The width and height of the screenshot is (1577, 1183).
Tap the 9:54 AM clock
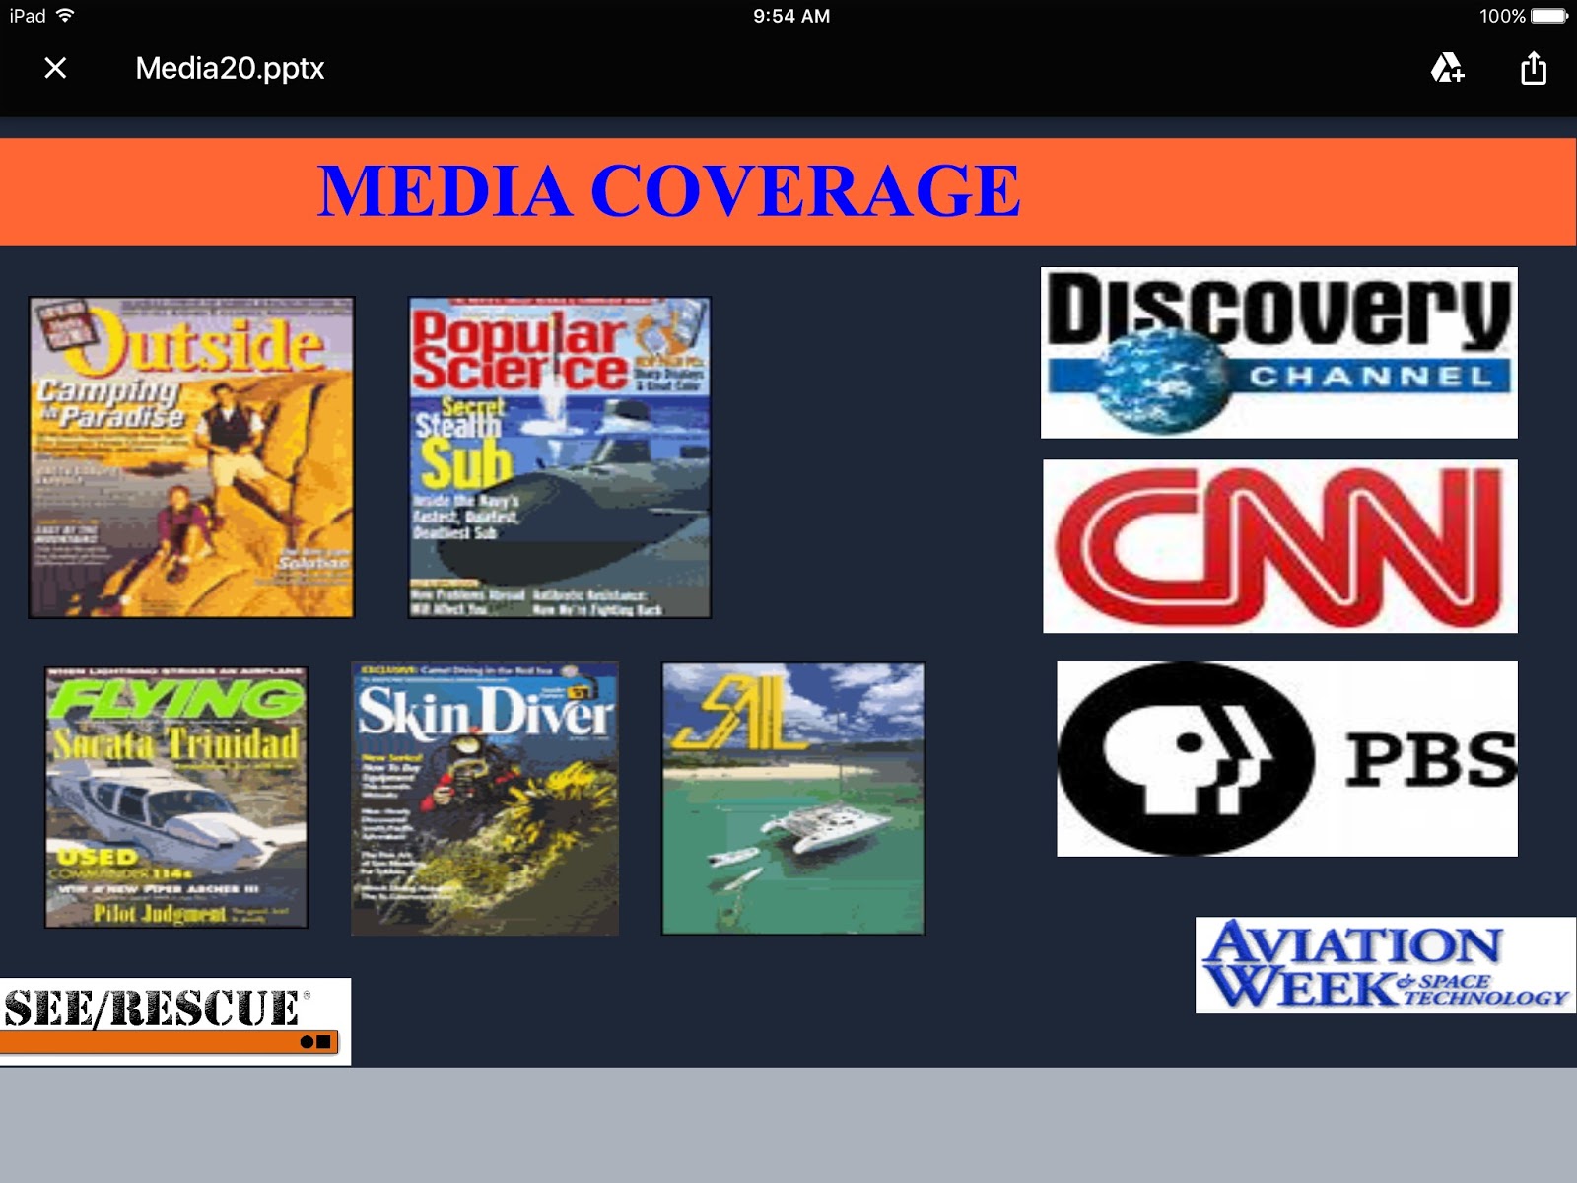click(x=791, y=16)
